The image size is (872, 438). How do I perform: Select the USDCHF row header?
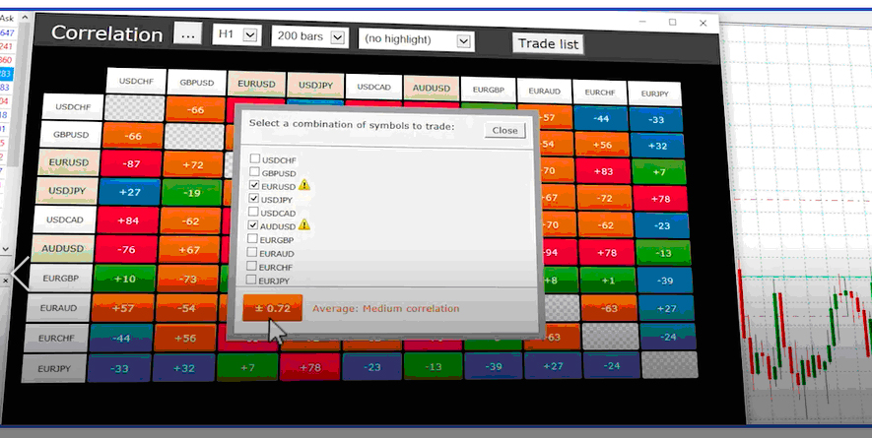pyautogui.click(x=73, y=106)
